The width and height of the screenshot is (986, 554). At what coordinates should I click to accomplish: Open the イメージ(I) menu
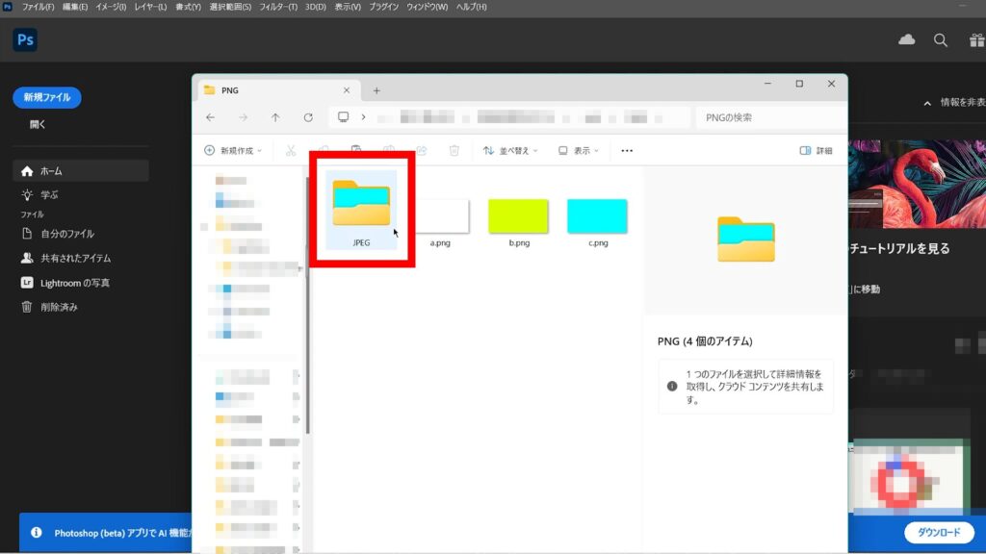pos(111,7)
